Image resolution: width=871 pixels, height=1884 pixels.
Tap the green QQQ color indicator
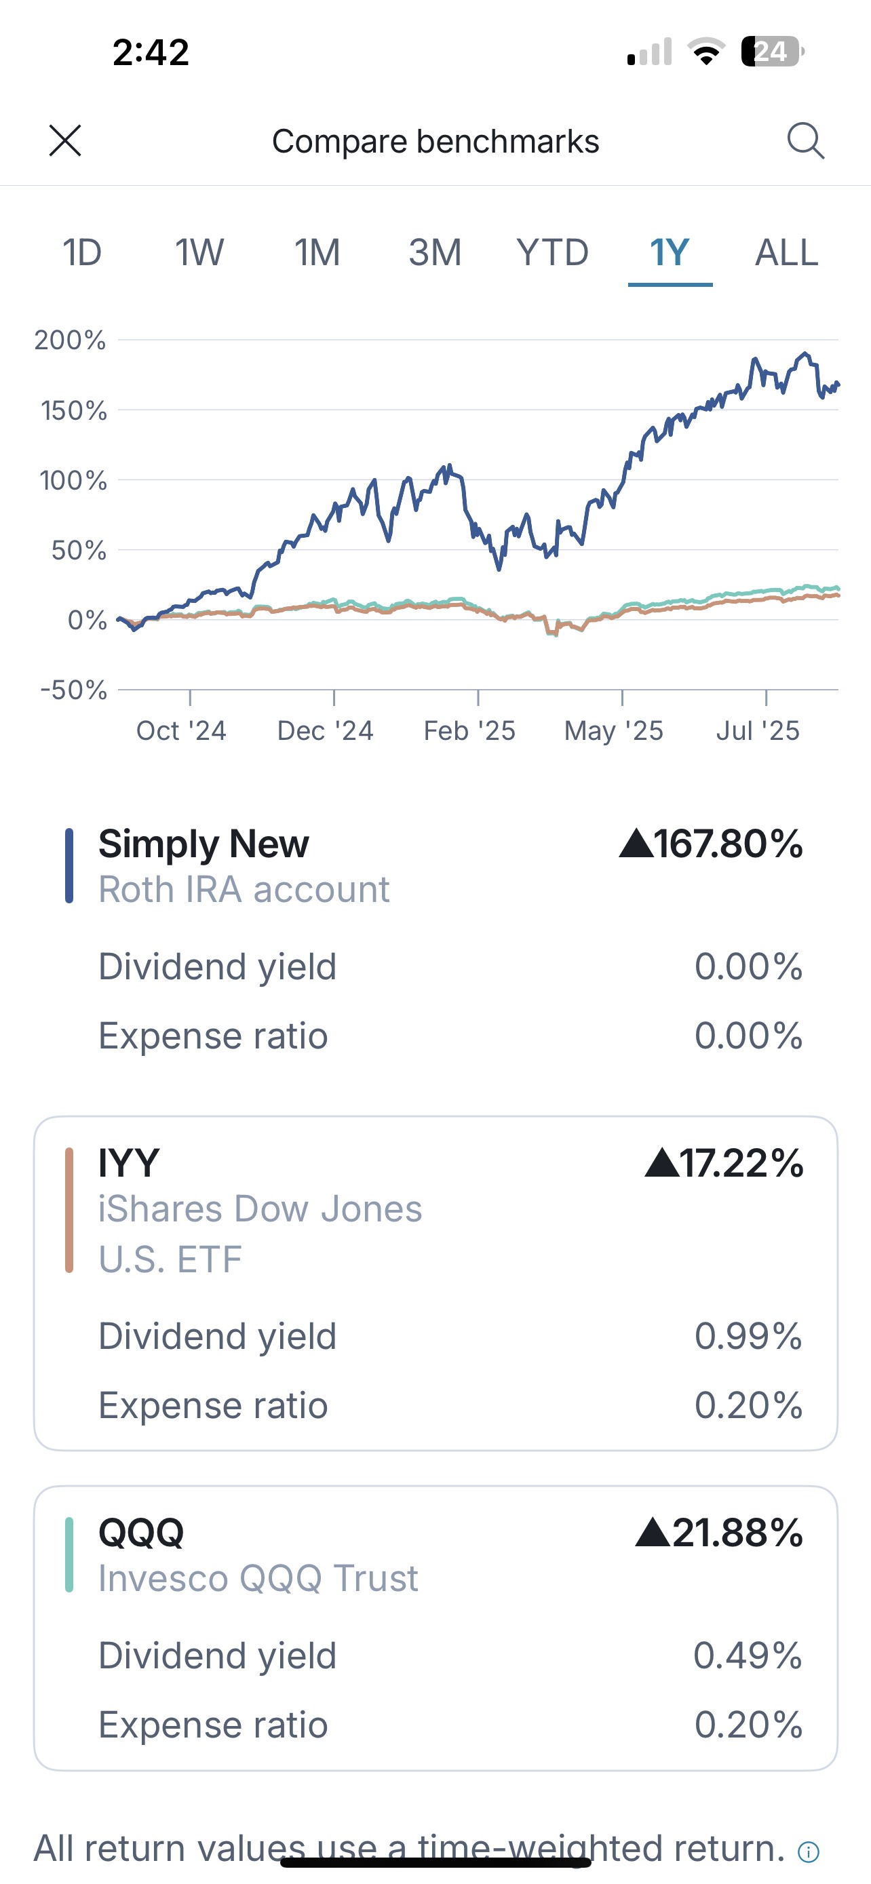(69, 1555)
